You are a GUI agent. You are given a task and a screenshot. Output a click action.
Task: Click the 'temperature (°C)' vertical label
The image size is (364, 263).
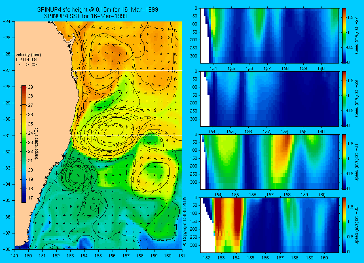click(36, 143)
